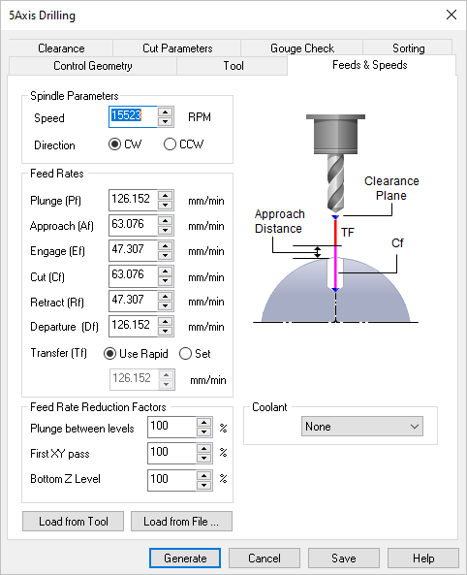Switch to the Gouge Check tab
This screenshot has height=575, width=467.
click(x=301, y=48)
